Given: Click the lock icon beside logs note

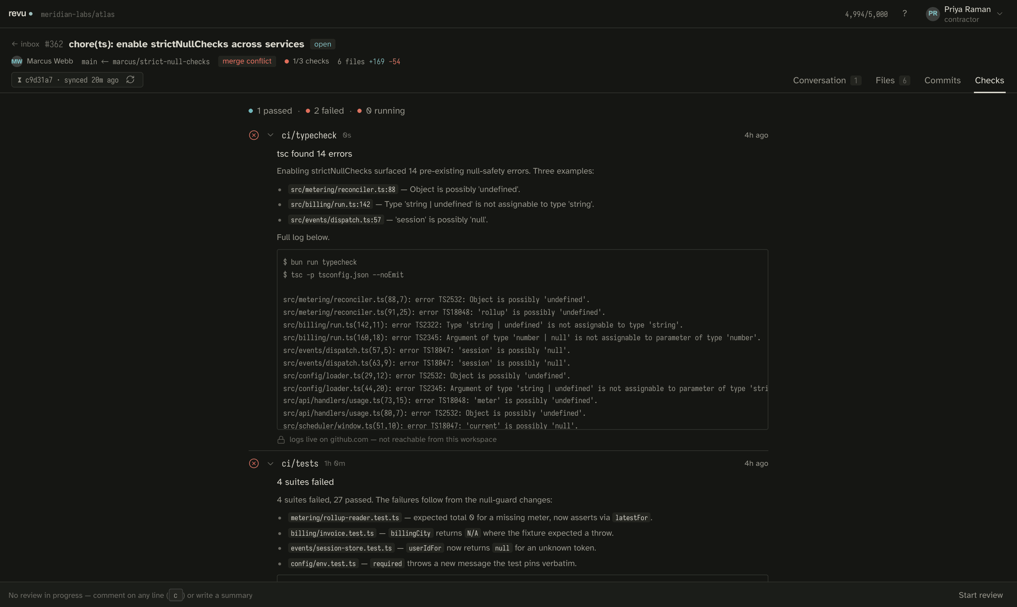Looking at the screenshot, I should tap(281, 439).
